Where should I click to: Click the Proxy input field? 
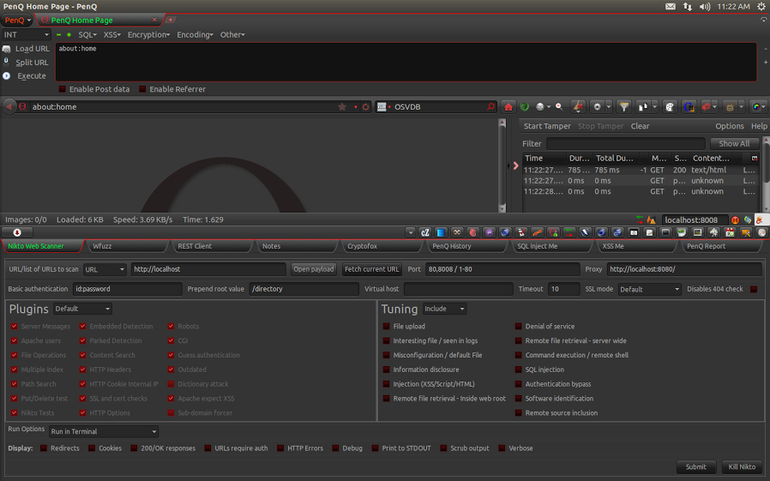pos(684,269)
